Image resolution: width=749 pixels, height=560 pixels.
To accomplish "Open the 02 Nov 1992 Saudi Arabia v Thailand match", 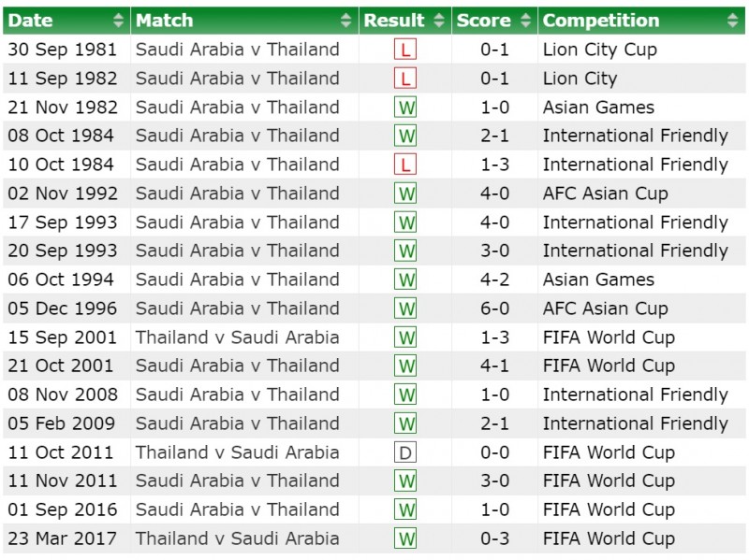I will pyautogui.click(x=237, y=194).
